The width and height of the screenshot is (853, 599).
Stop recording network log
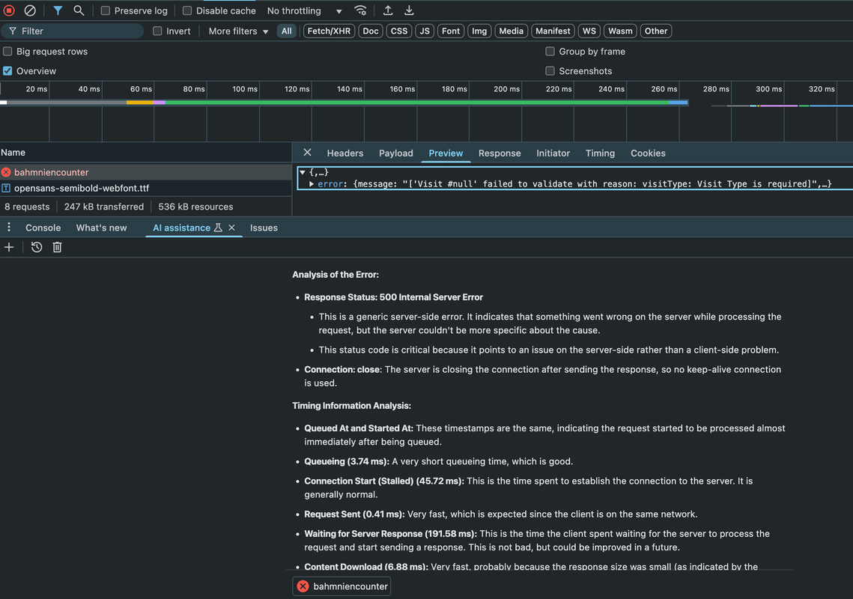[9, 10]
